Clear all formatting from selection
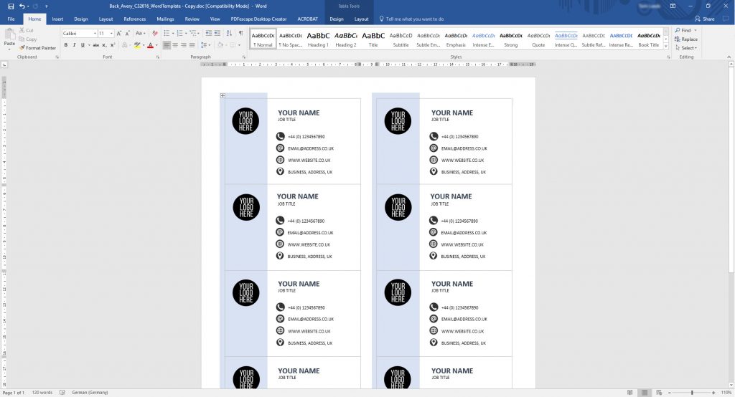This screenshot has width=735, height=397. [155, 33]
